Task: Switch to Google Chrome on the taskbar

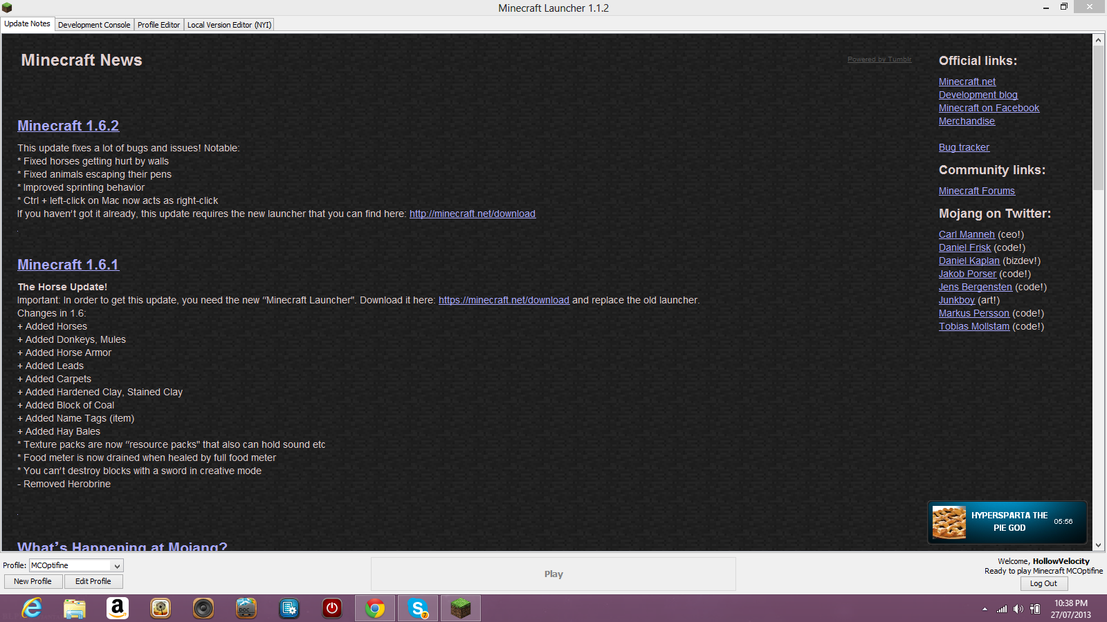Action: tap(375, 608)
